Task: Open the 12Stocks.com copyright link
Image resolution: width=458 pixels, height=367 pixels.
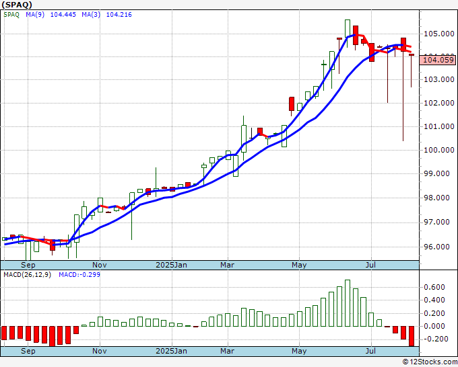Action: point(430,362)
